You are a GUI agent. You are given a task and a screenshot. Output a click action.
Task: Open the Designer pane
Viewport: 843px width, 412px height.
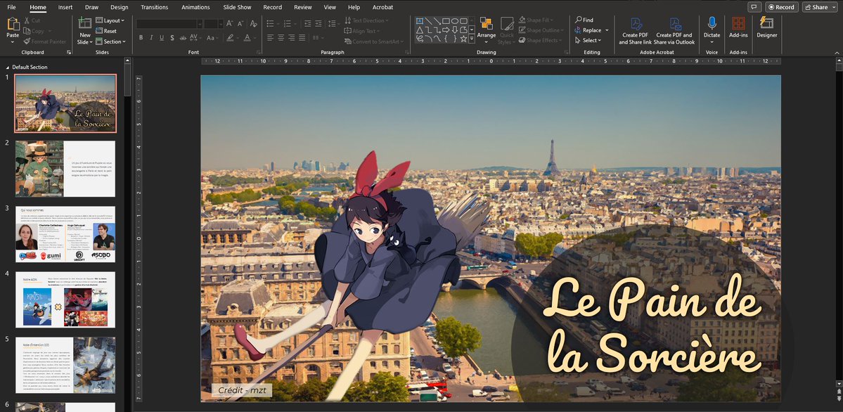[x=766, y=31]
